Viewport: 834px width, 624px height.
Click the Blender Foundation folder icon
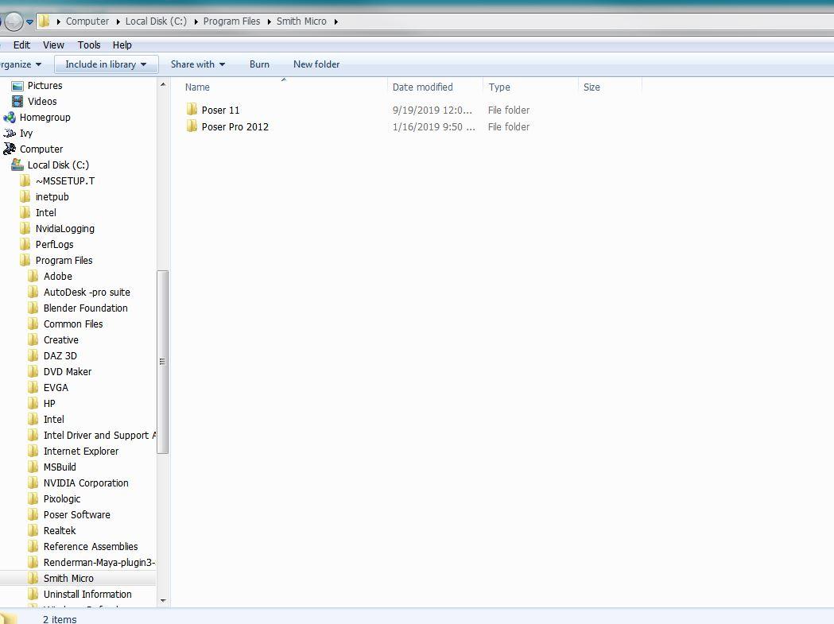click(33, 308)
